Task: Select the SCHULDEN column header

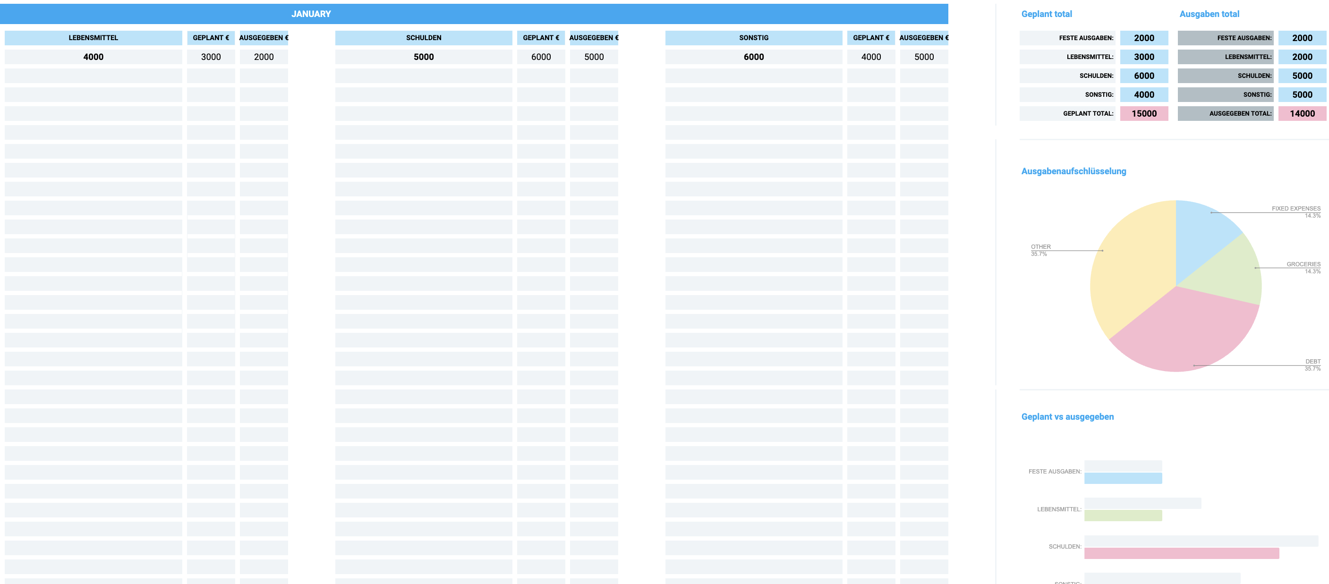Action: pos(424,38)
